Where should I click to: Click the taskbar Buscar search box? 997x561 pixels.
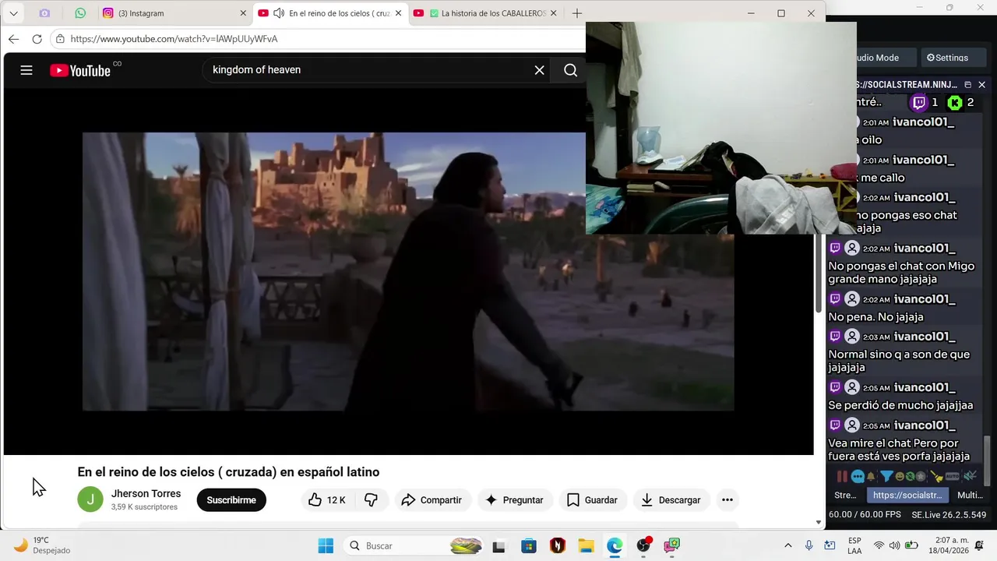[x=414, y=545]
